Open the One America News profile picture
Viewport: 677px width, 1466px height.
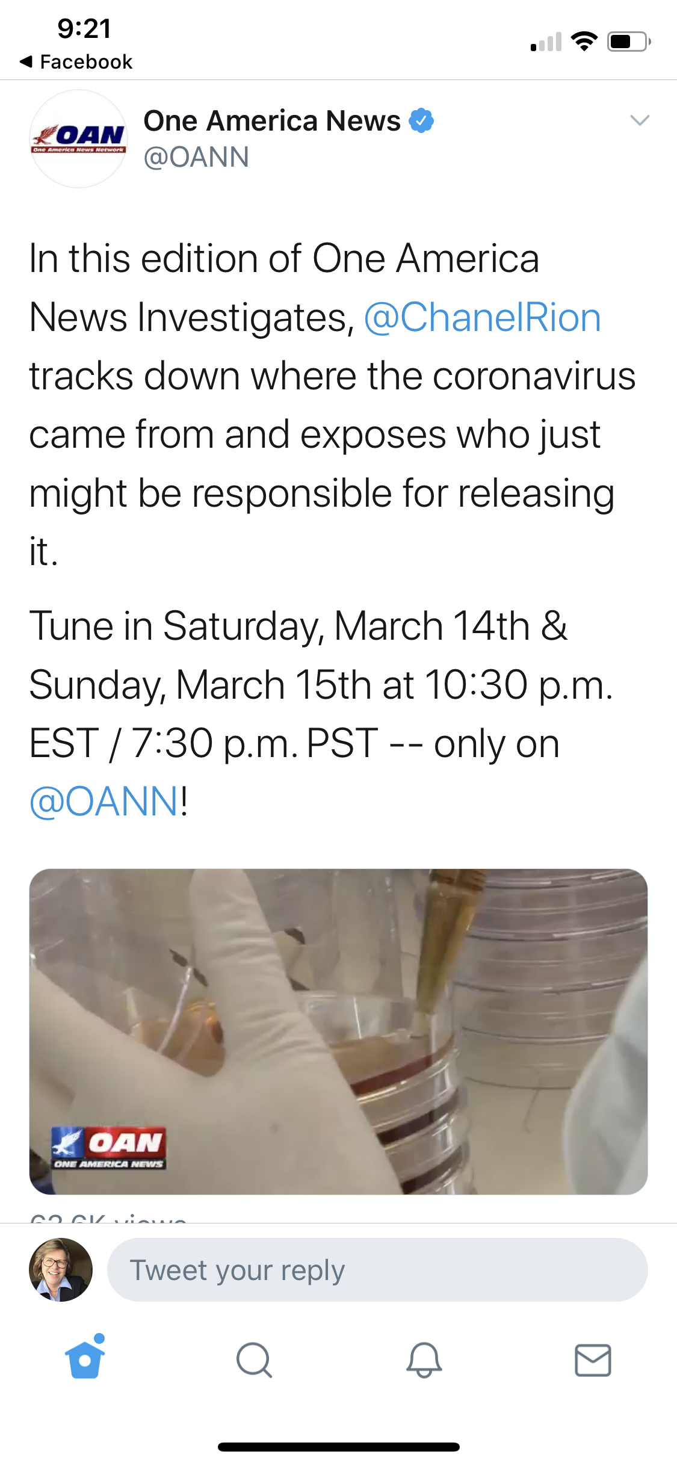click(x=78, y=139)
